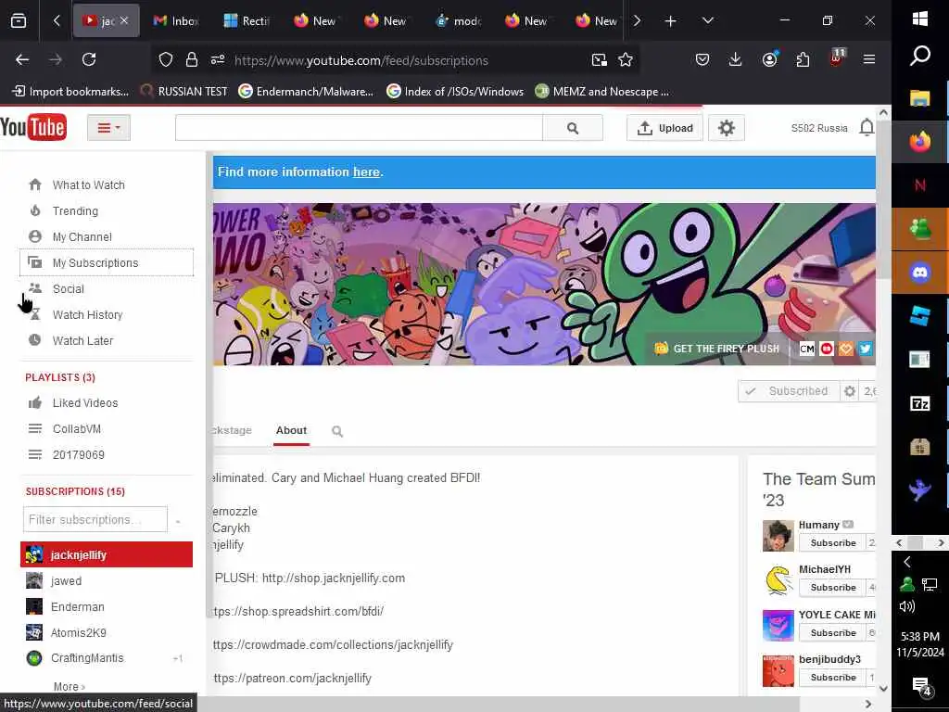The height and width of the screenshot is (712, 949).
Task: Open Watch History in sidebar
Action: (87, 315)
